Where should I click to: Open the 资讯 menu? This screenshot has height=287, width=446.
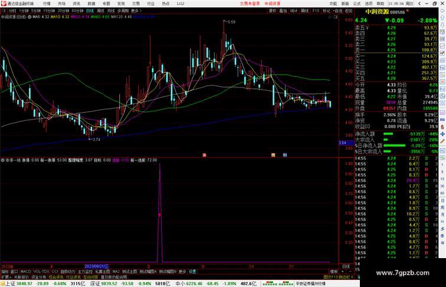(76, 4)
